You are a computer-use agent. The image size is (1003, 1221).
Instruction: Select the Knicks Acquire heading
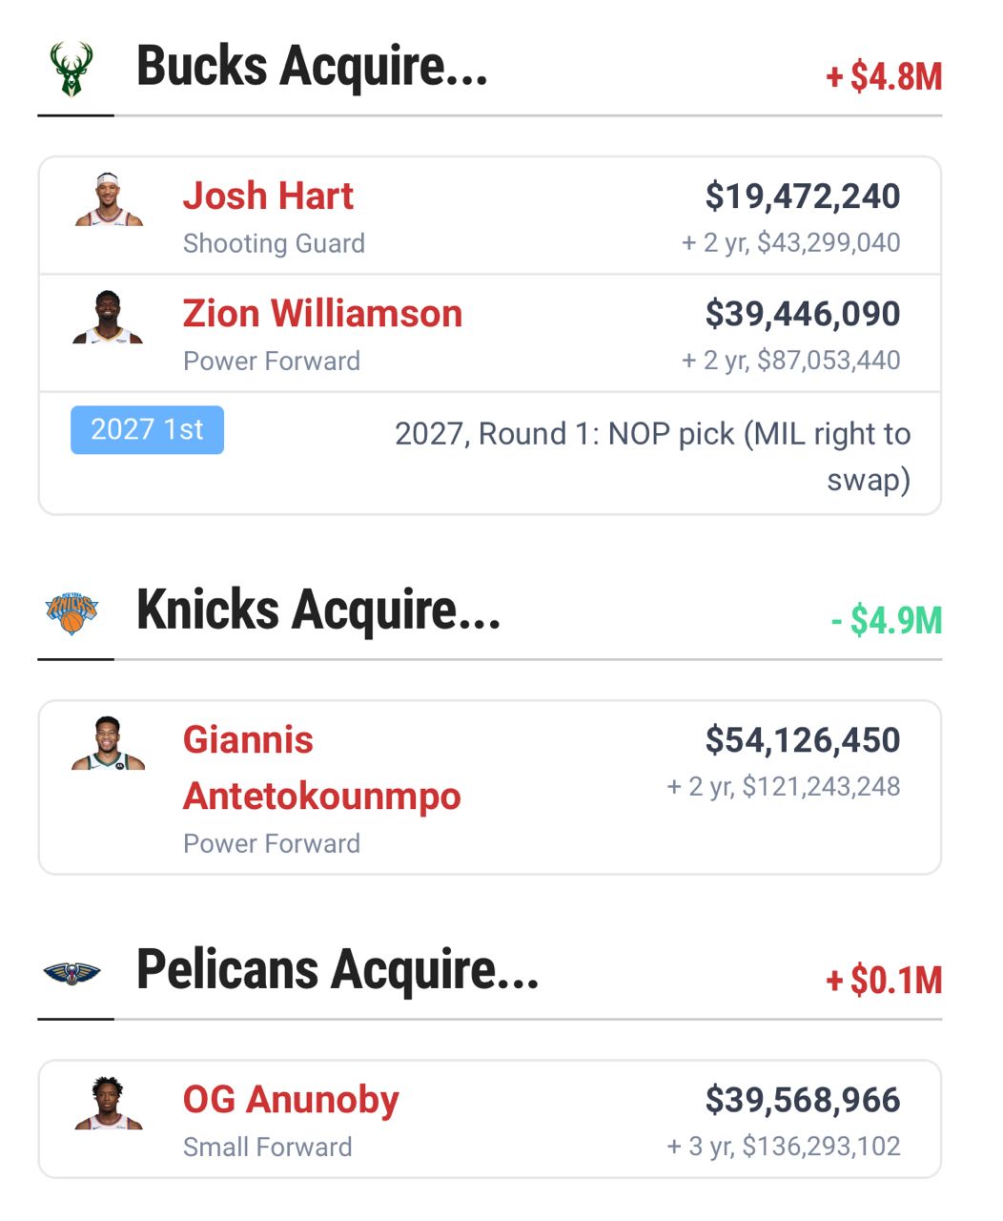coord(318,610)
